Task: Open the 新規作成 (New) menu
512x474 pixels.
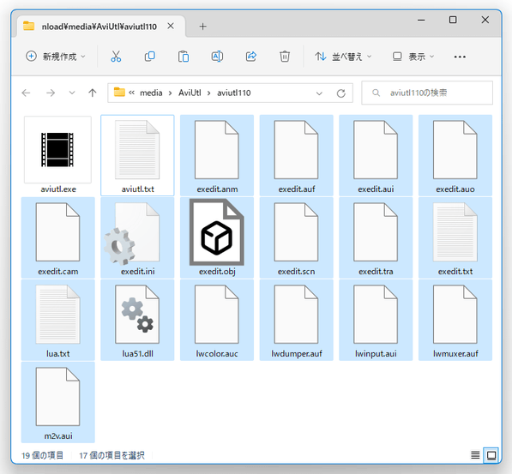Action: (56, 57)
